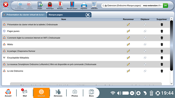The height and width of the screenshot is (98, 175).
Task: Rename the Présentation du clavier virtuel bookmark
Action: (128, 24)
